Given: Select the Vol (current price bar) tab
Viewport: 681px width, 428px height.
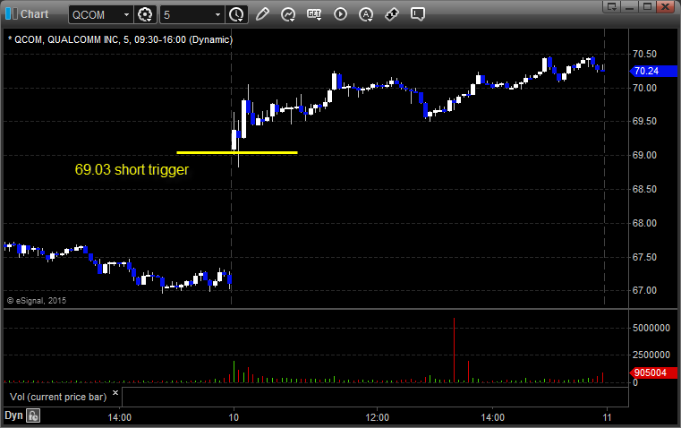Looking at the screenshot, I should tap(58, 397).
